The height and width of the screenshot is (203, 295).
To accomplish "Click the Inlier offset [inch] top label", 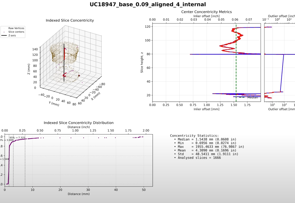I will point(206,16).
